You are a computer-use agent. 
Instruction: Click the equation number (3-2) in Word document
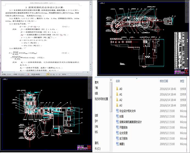64,53
